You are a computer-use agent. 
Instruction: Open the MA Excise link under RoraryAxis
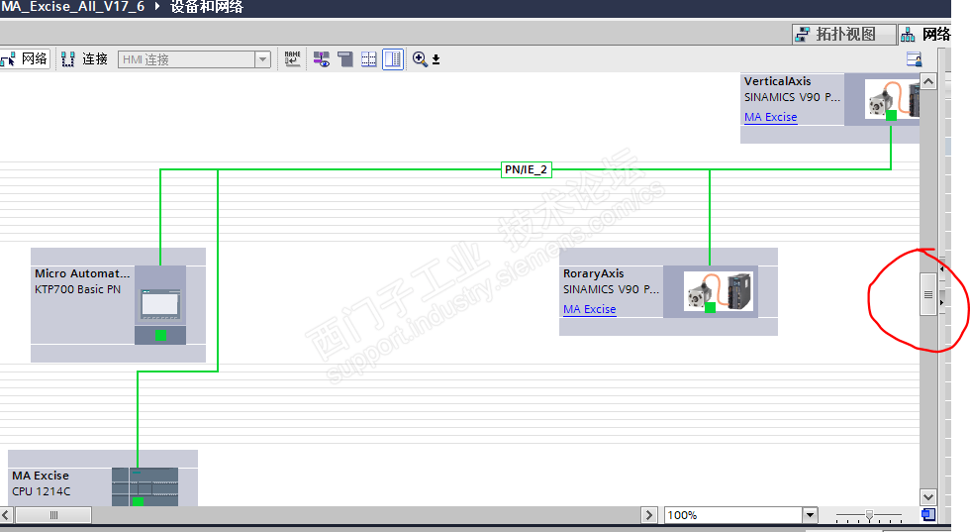click(x=590, y=309)
